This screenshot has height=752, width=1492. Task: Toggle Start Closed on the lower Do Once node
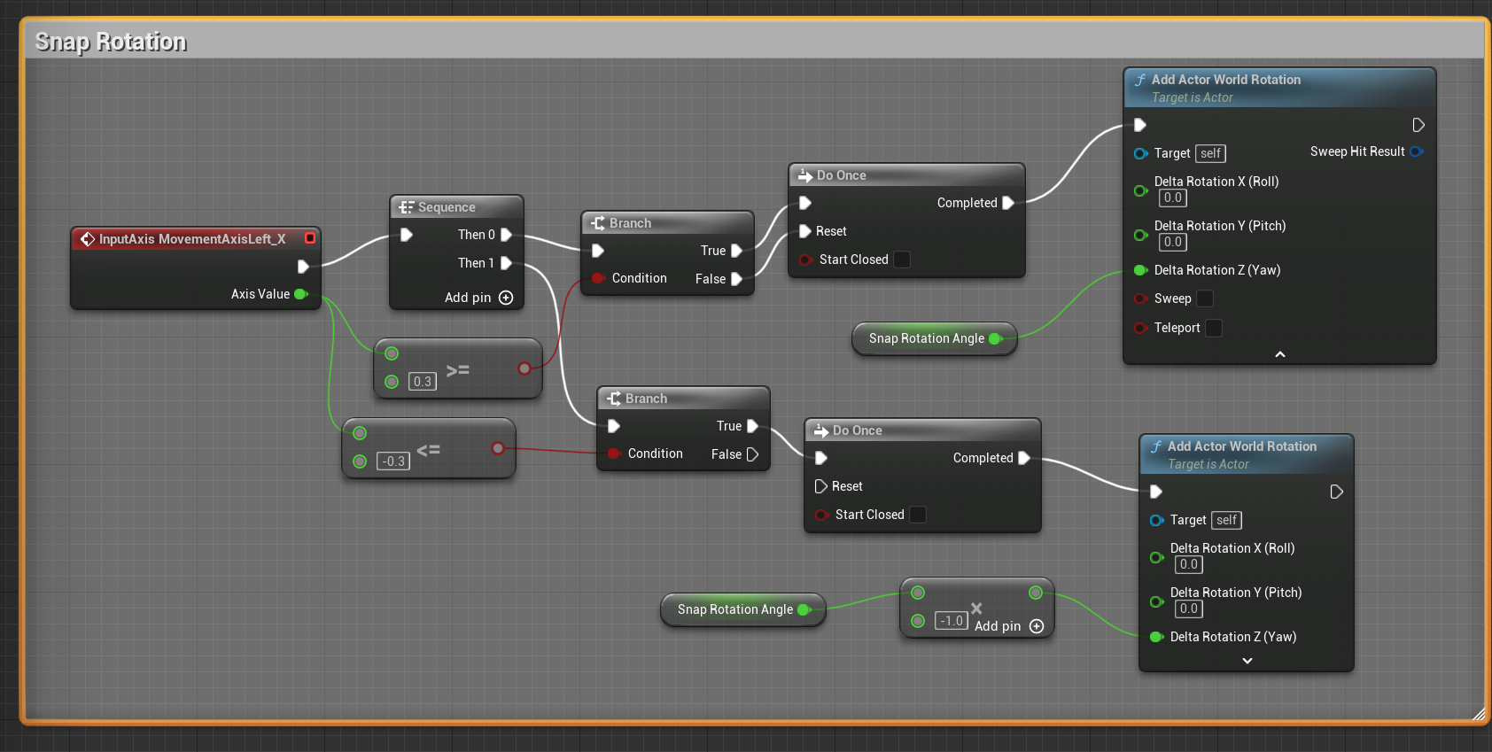[918, 515]
